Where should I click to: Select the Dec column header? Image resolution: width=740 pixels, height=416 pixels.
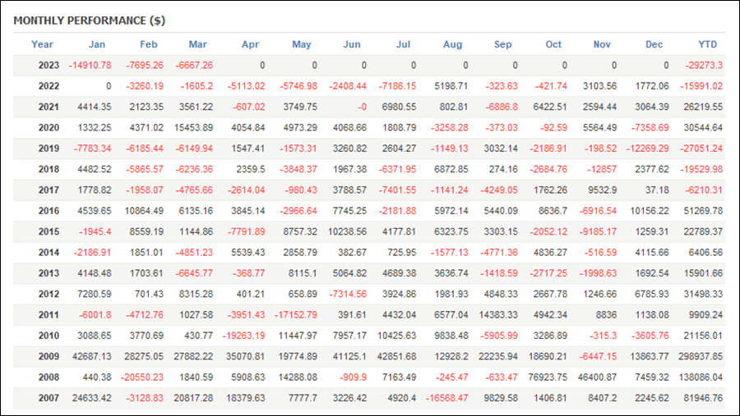pos(654,44)
